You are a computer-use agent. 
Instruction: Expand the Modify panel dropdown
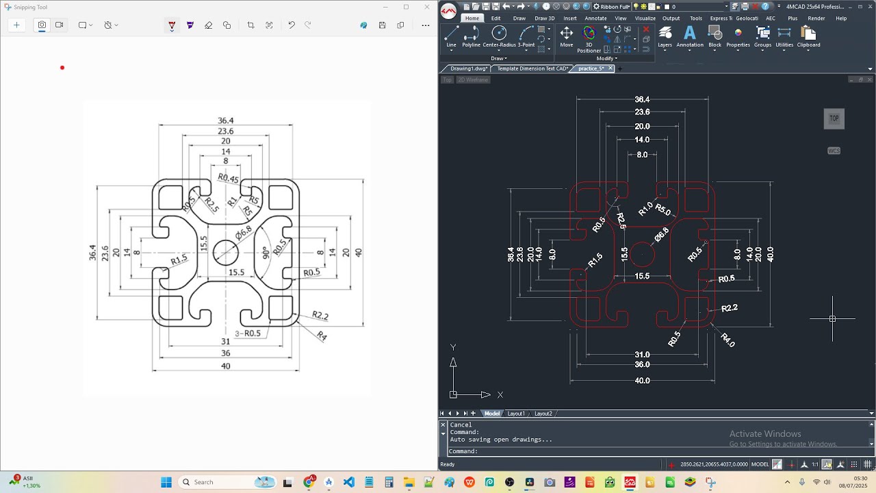click(x=606, y=58)
